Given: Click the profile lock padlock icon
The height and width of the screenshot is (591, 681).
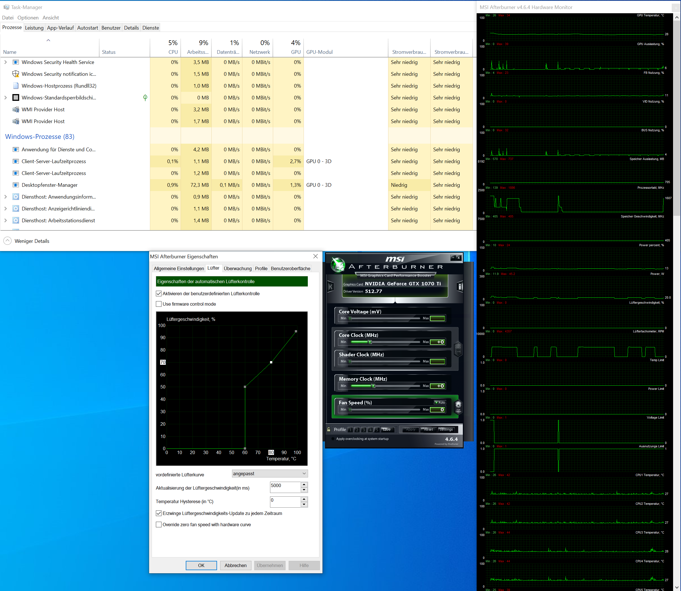Looking at the screenshot, I should pos(329,429).
